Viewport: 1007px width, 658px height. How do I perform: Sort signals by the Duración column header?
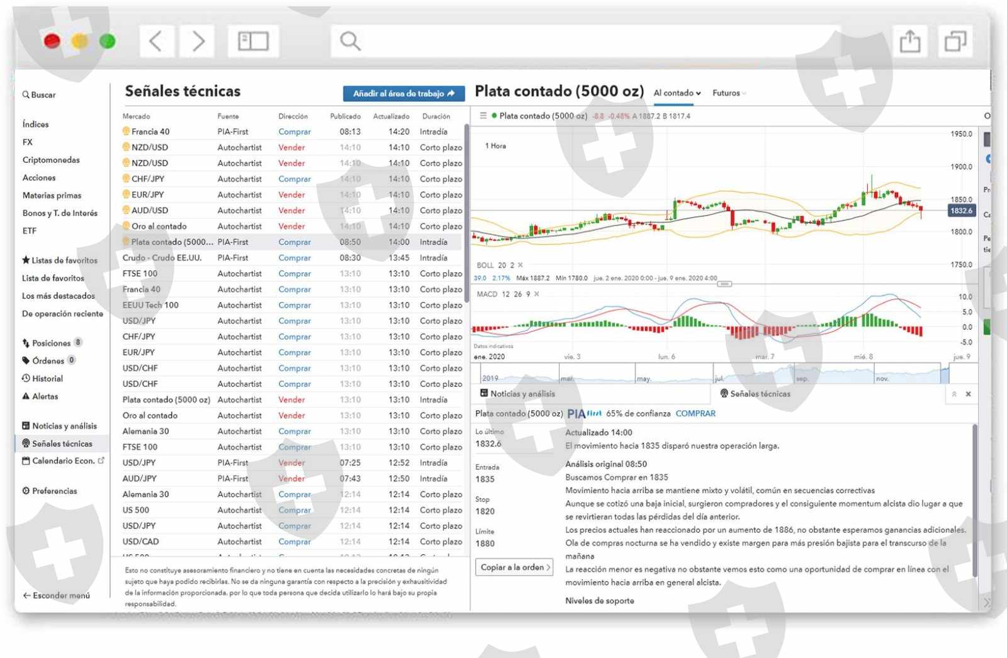point(436,116)
